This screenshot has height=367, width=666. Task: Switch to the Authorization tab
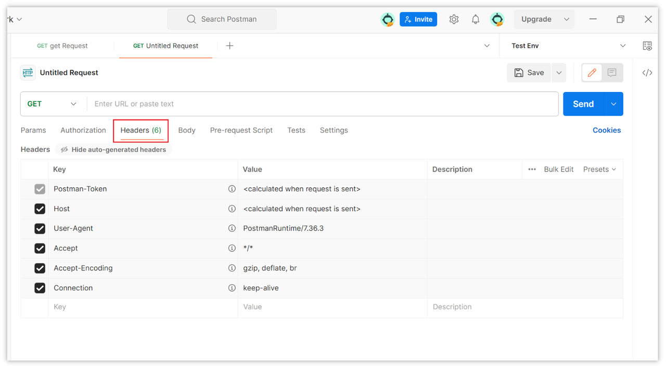pyautogui.click(x=83, y=130)
